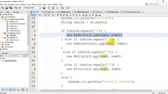Toggle Highlight Search icon in editor toolbar

click(67, 15)
